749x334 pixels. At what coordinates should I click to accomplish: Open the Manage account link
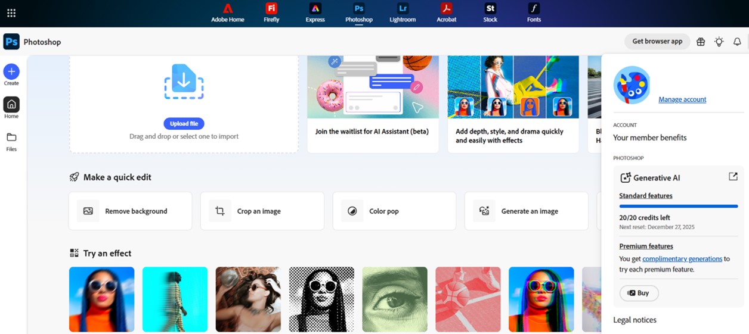(682, 99)
